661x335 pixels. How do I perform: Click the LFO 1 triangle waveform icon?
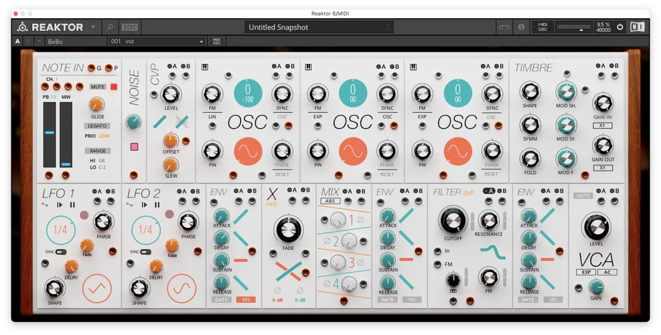97,287
